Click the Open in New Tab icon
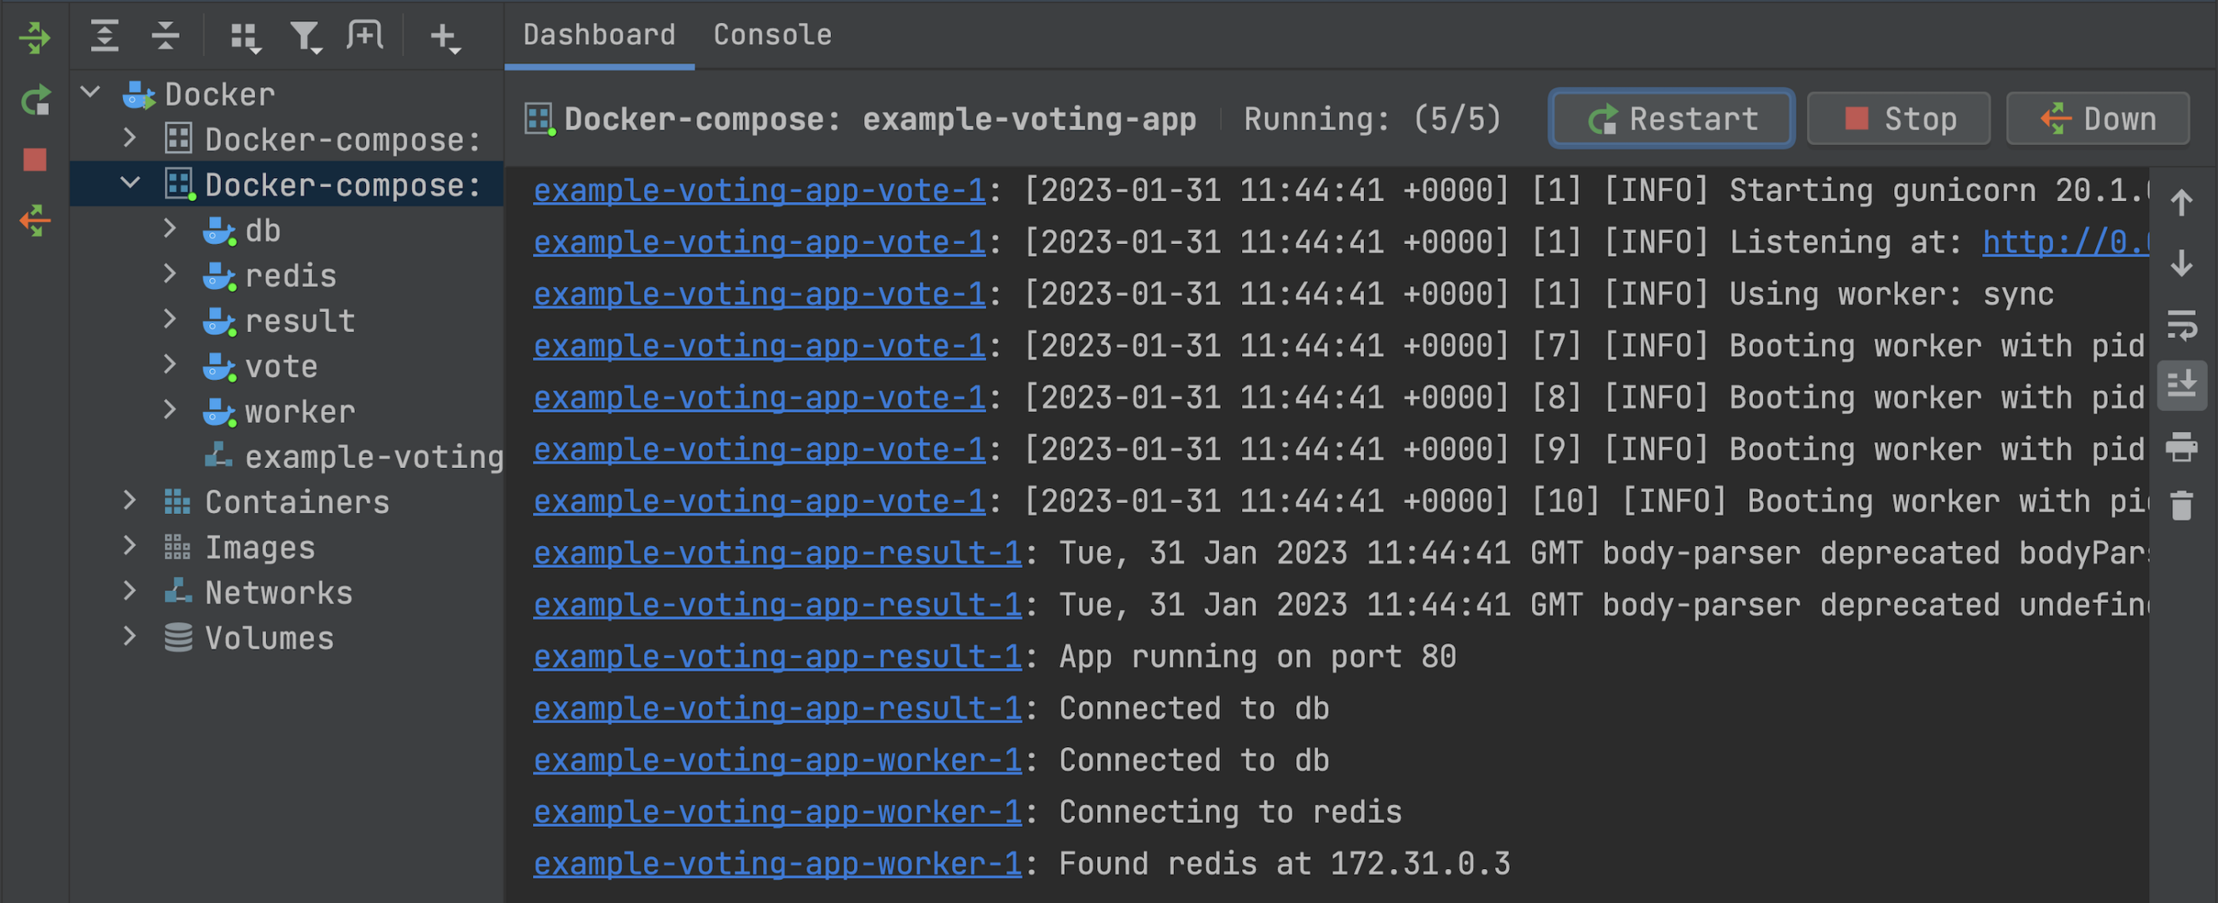 (x=365, y=36)
